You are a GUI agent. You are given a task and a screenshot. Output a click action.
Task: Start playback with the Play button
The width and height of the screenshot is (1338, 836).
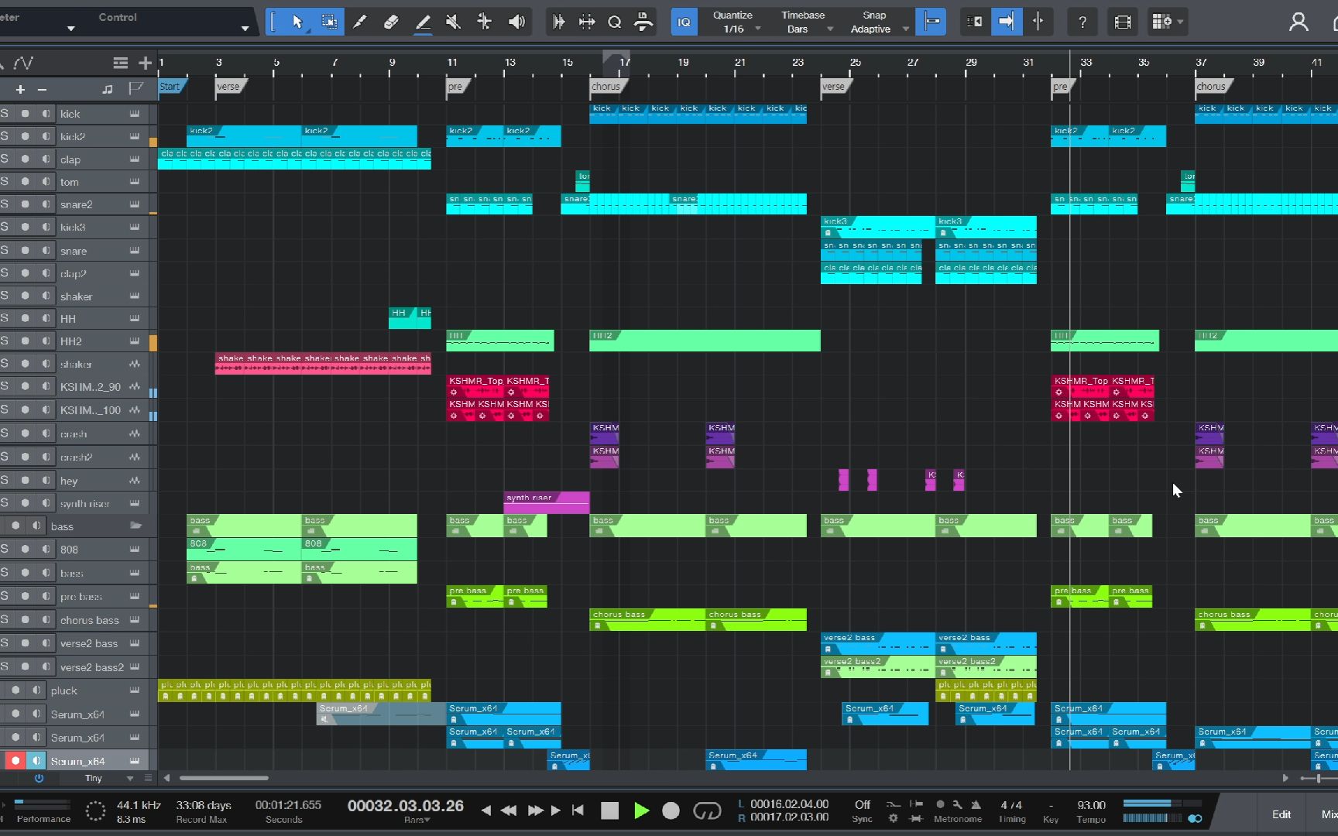pos(641,810)
